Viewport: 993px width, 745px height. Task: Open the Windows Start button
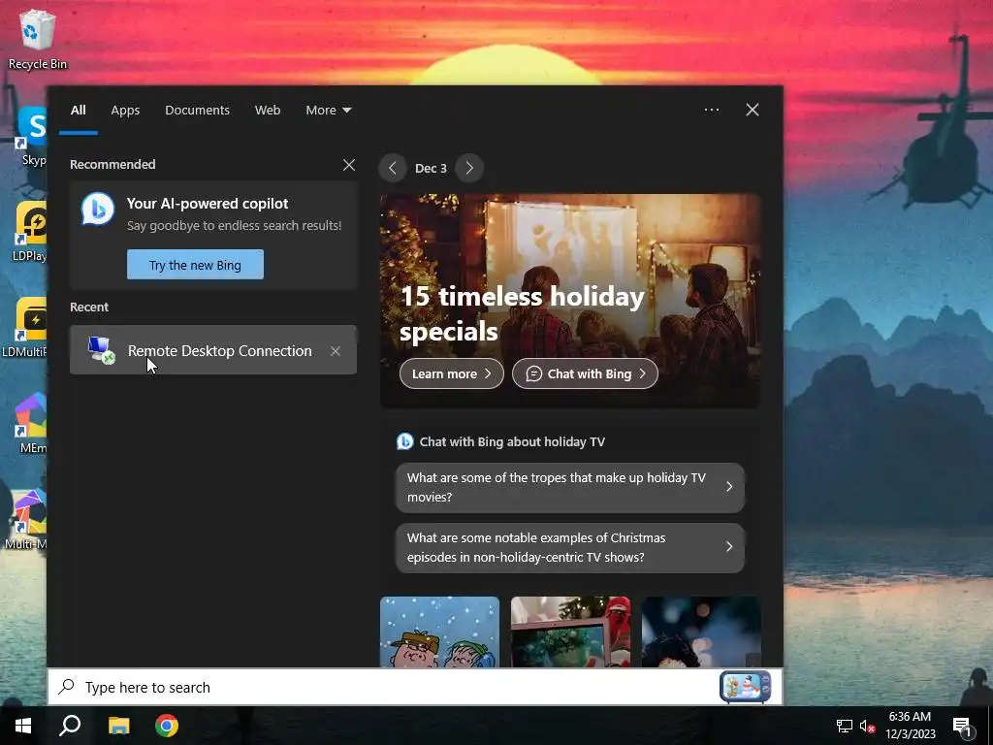click(23, 726)
